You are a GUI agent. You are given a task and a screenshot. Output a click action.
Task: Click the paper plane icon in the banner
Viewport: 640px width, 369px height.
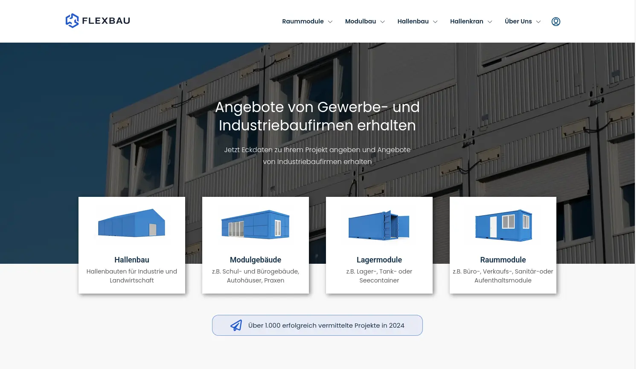coord(236,325)
